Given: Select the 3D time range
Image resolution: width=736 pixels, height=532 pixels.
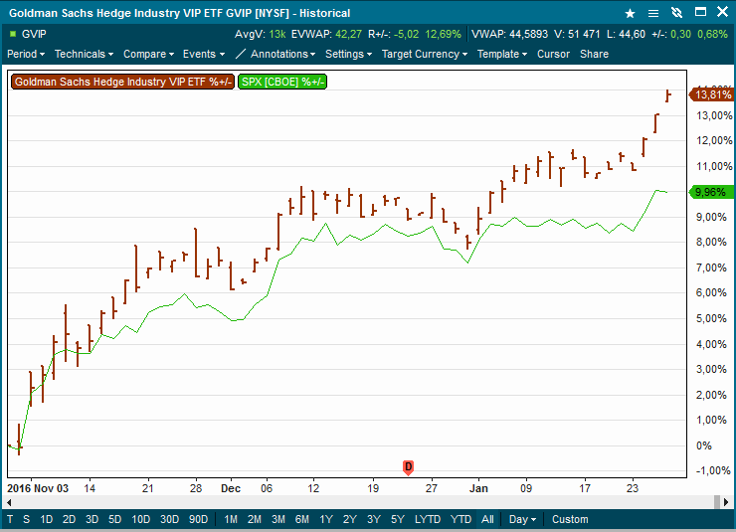Looking at the screenshot, I should [92, 519].
